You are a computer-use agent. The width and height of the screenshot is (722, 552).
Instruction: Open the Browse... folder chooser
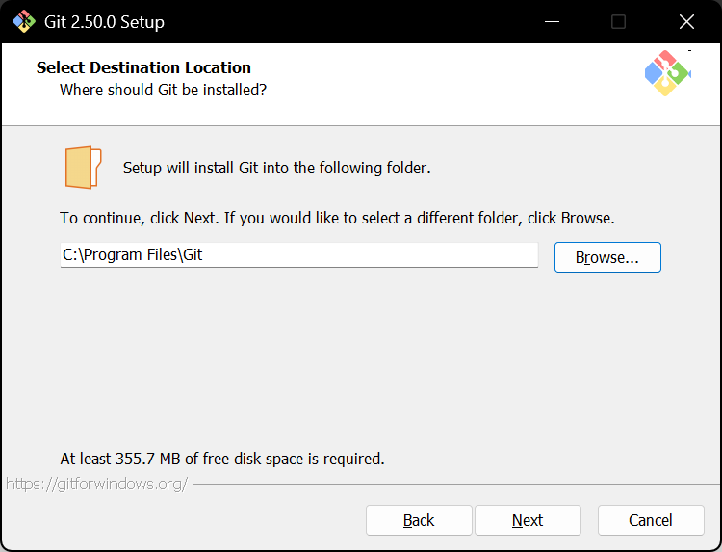click(x=607, y=257)
